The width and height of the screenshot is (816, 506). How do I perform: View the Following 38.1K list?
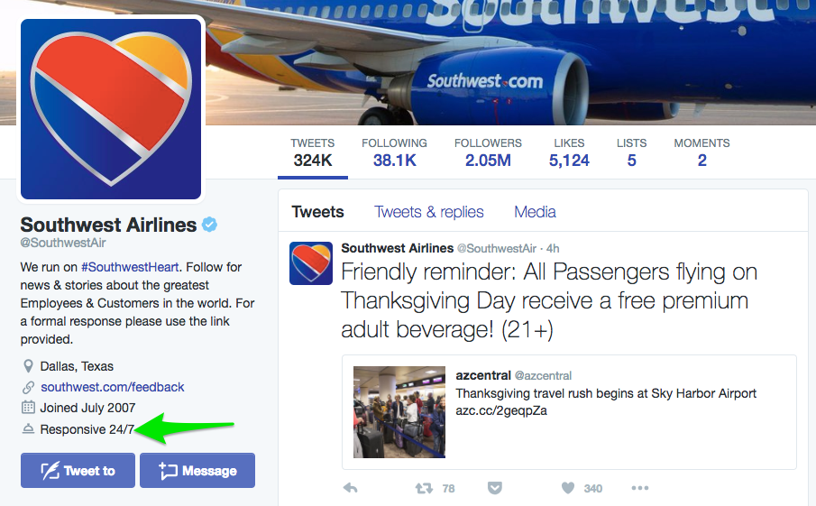coord(394,152)
